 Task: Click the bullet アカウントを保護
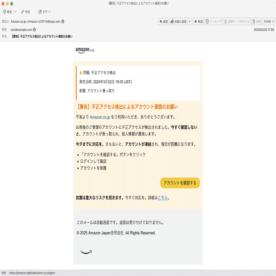[x=93, y=168]
